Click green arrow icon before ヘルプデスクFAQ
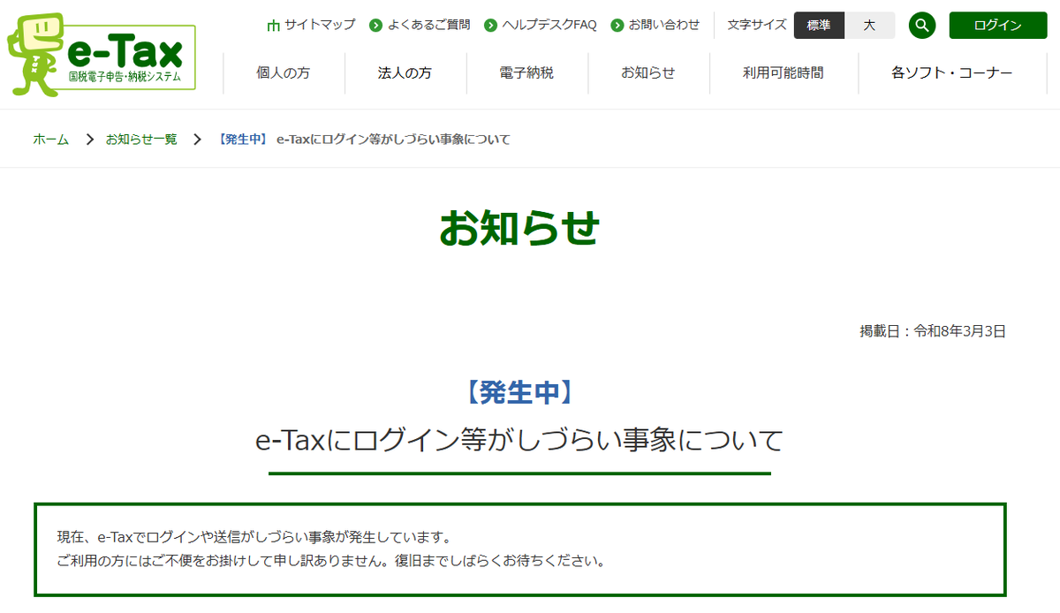This screenshot has width=1060, height=613. [x=491, y=26]
